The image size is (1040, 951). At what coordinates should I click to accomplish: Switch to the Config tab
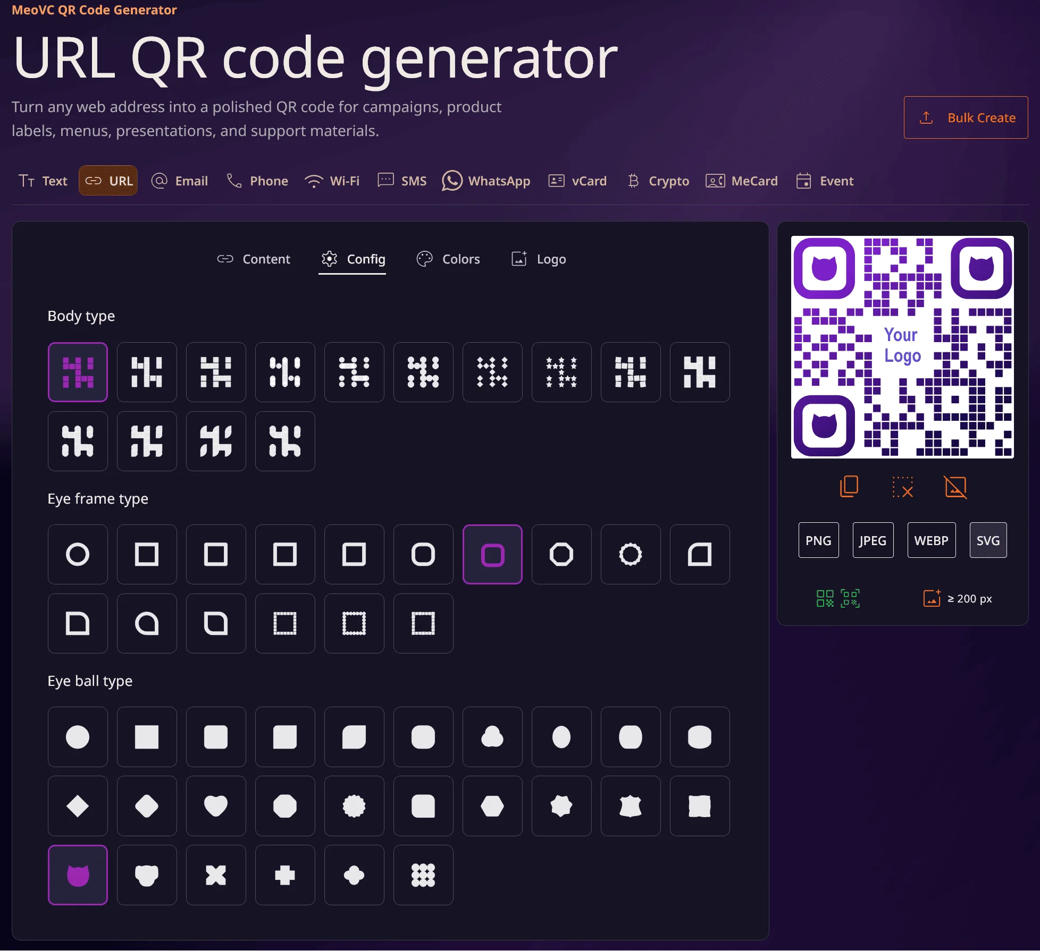(x=353, y=259)
